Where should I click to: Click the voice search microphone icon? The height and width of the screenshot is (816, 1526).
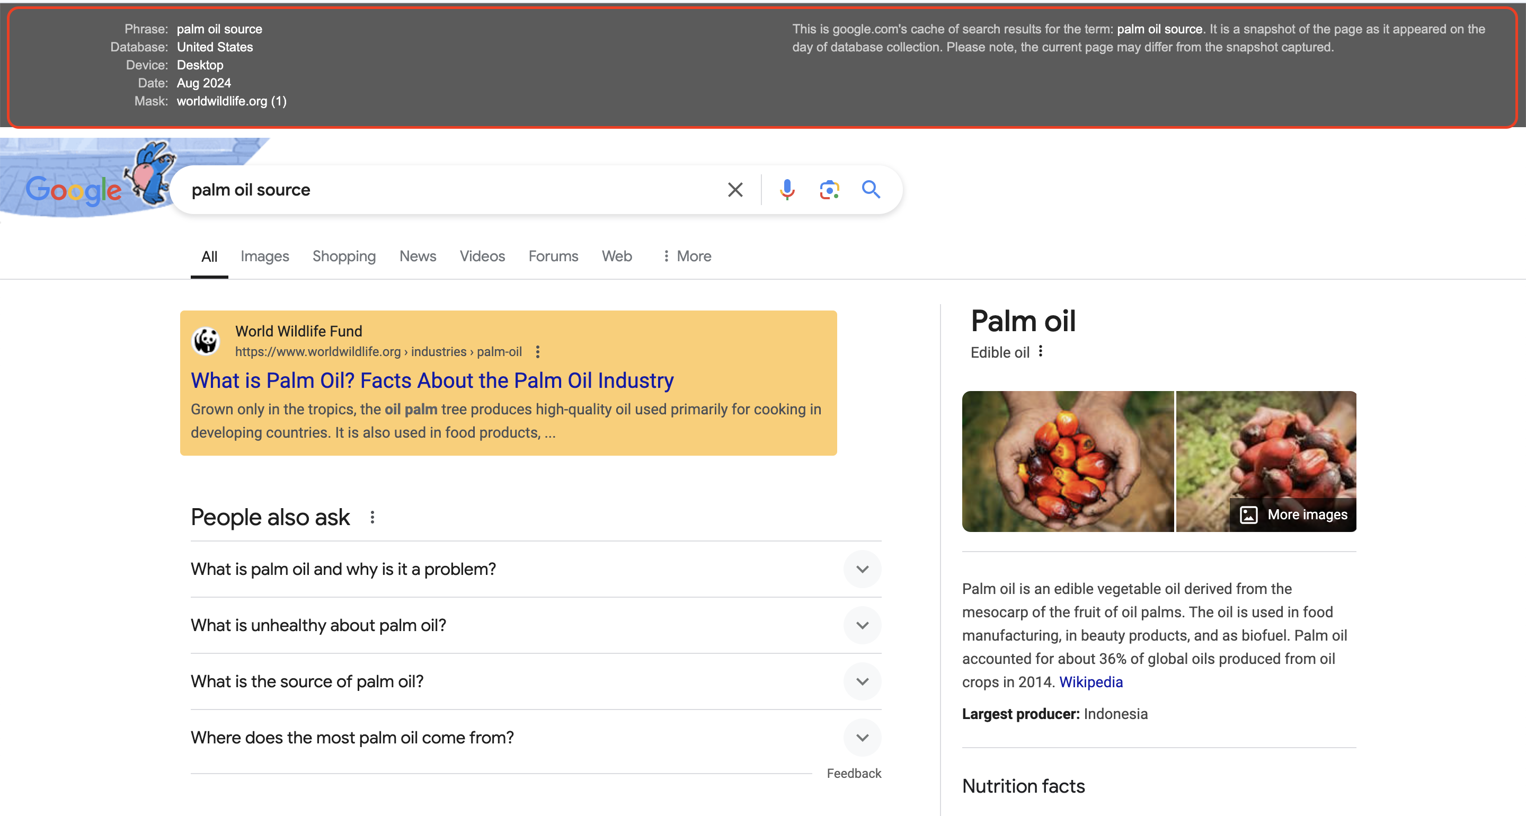tap(787, 190)
